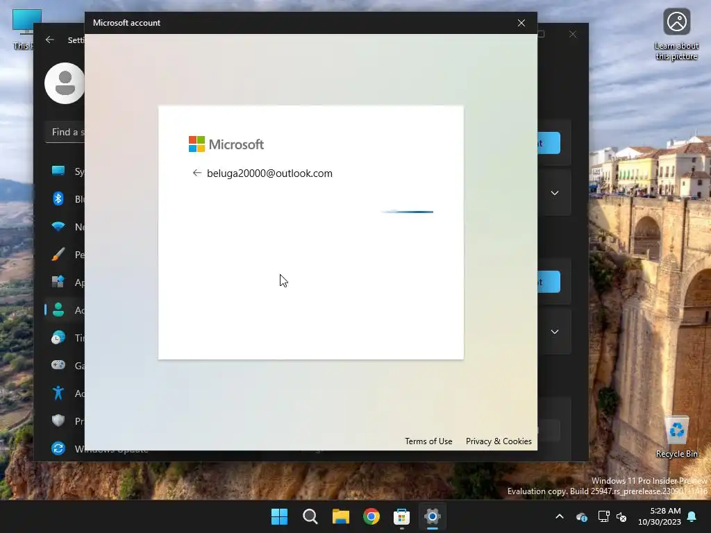Open the clock showing 5:28 AM
The image size is (711, 533).
660,516
